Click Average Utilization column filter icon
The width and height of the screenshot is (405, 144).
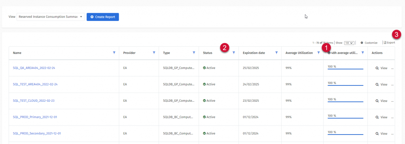click(318, 53)
